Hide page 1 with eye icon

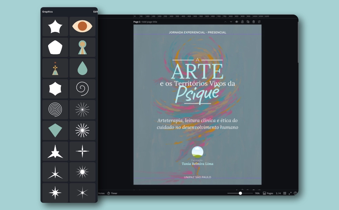[x=237, y=22]
